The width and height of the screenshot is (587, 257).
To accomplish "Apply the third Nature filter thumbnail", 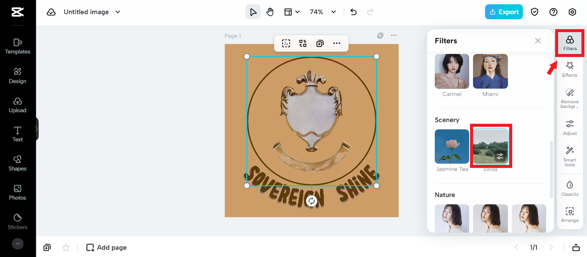I will (x=529, y=219).
